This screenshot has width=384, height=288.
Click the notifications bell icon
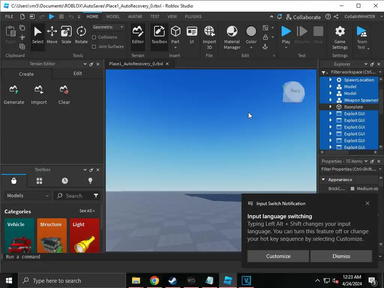[x=279, y=16]
